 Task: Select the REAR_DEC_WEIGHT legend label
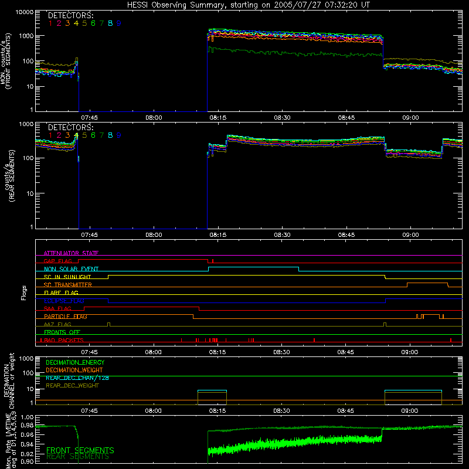click(72, 386)
